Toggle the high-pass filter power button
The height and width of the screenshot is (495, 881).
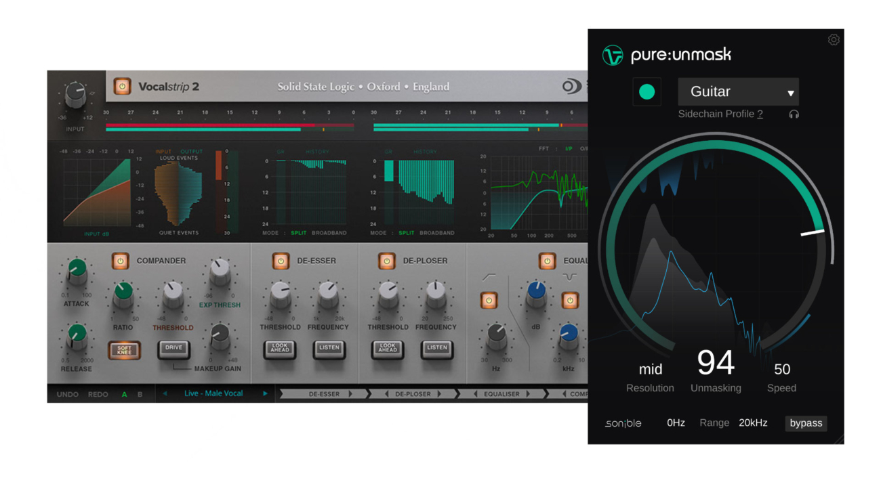(x=489, y=300)
